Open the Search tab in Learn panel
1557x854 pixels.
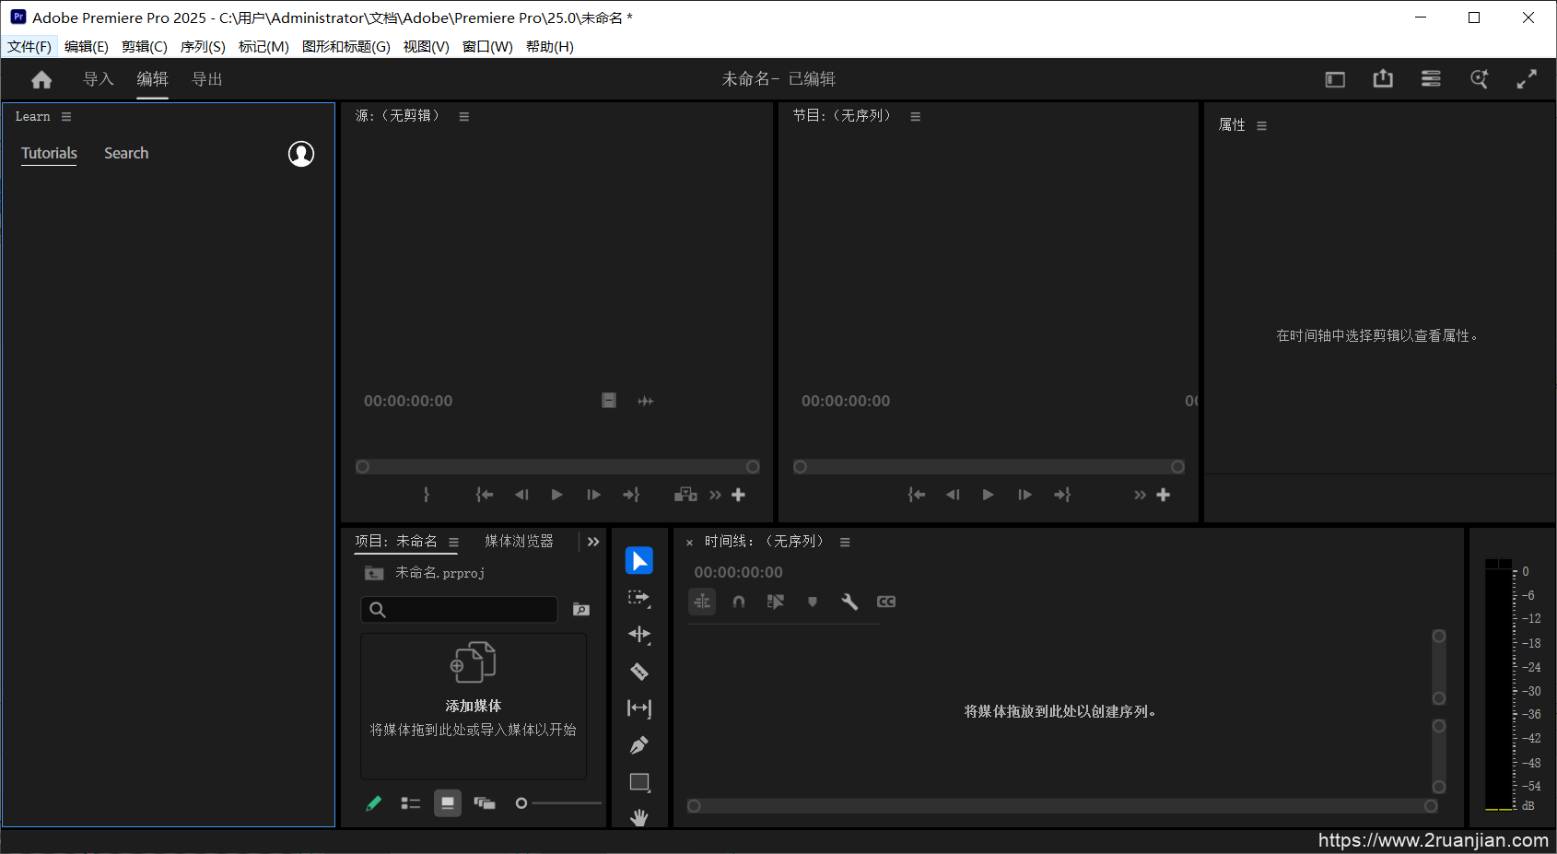[126, 154]
